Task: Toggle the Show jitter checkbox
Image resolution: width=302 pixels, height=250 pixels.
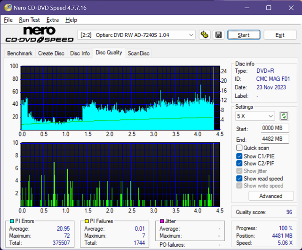Action: (x=239, y=171)
